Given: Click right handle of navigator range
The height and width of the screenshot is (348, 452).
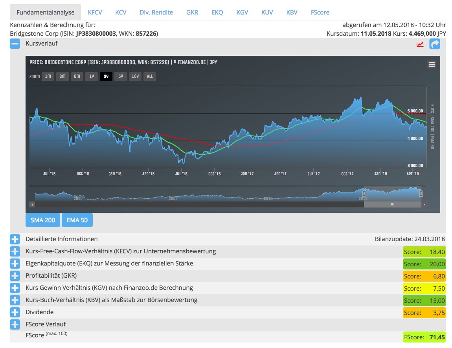Looking at the screenshot, I should pos(421,194).
